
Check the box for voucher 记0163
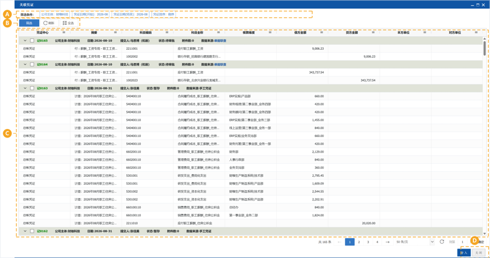pyautogui.click(x=32, y=88)
